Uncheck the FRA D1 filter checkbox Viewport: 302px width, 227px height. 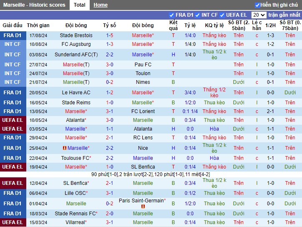click(171, 15)
